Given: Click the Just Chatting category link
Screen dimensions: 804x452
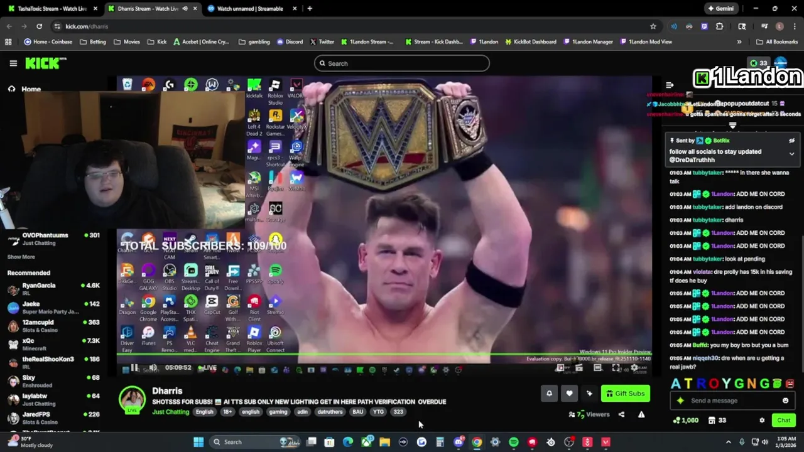Looking at the screenshot, I should (170, 412).
